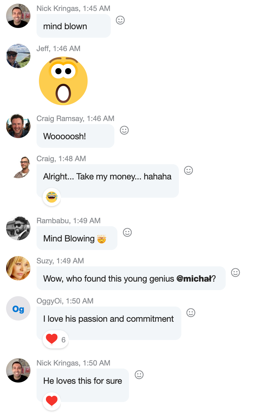Open reaction picker for "passion and commitment" message
This screenshot has height=416, width=275.
191,313
